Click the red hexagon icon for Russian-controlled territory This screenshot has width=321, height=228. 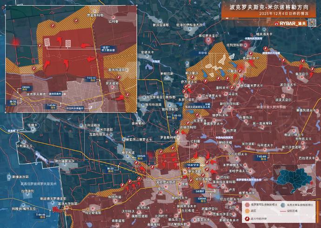tap(247, 205)
